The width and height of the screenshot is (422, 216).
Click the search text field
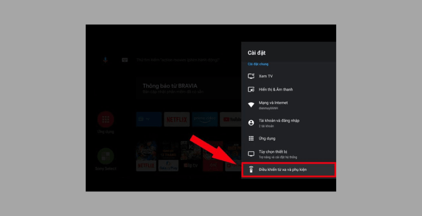[186, 60]
